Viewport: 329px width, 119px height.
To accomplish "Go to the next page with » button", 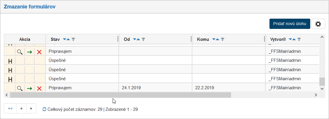I will coord(31,108).
